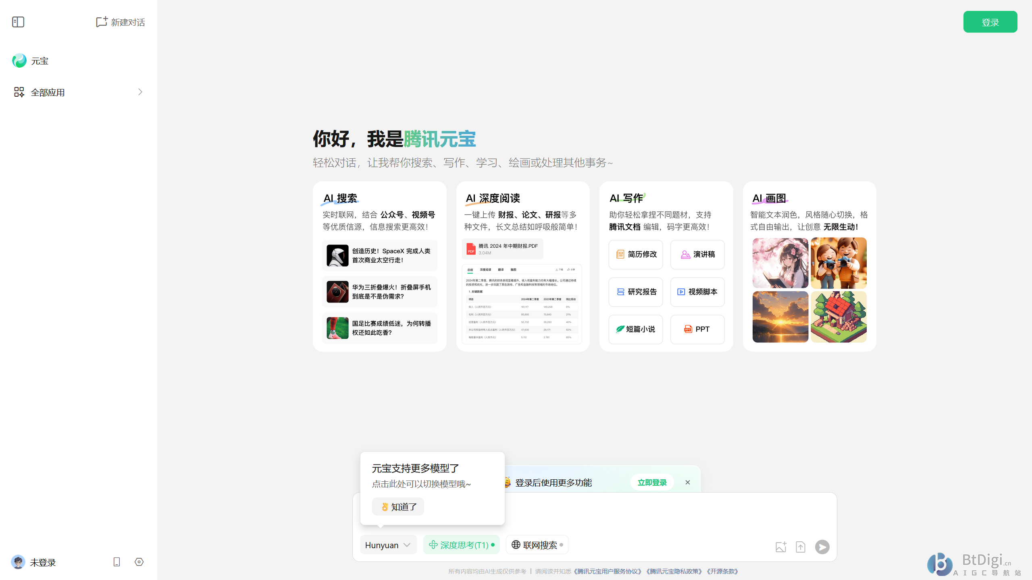Dismiss the model tip with 知道了

(397, 507)
